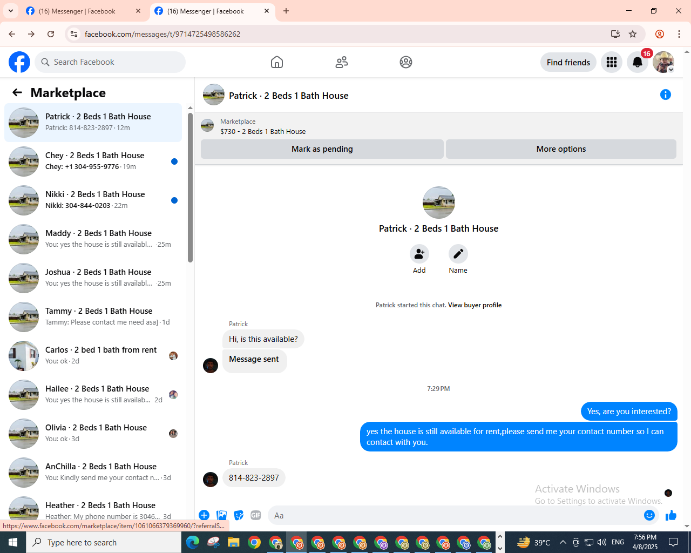Open View buyer profile link
Viewport: 691px width, 553px height.
[475, 305]
